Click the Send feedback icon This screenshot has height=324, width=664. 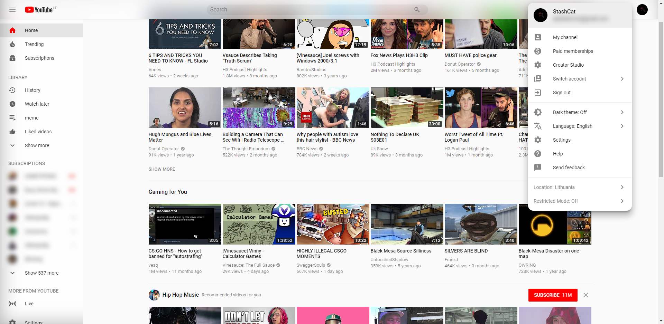[x=538, y=168]
